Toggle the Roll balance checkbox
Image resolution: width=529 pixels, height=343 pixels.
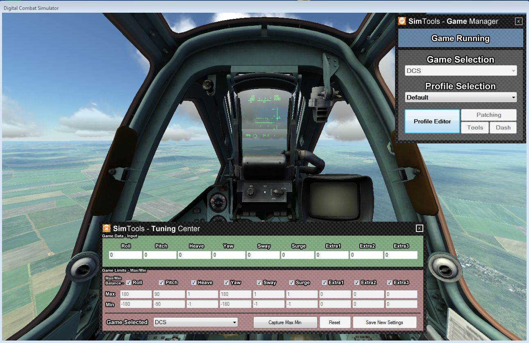tap(129, 282)
